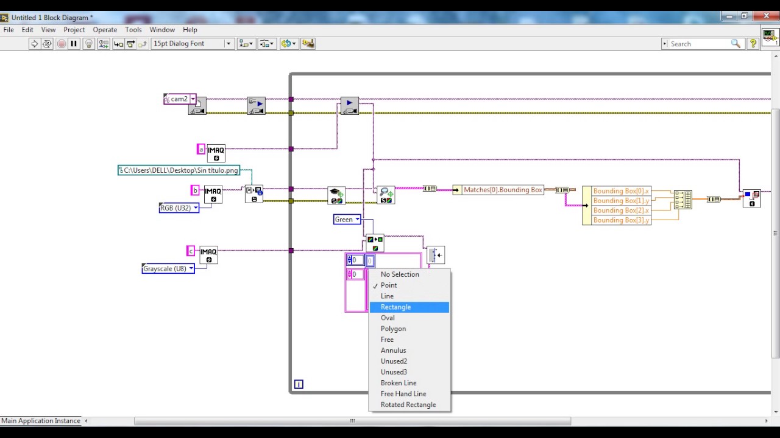Open the Tools menu

click(133, 30)
